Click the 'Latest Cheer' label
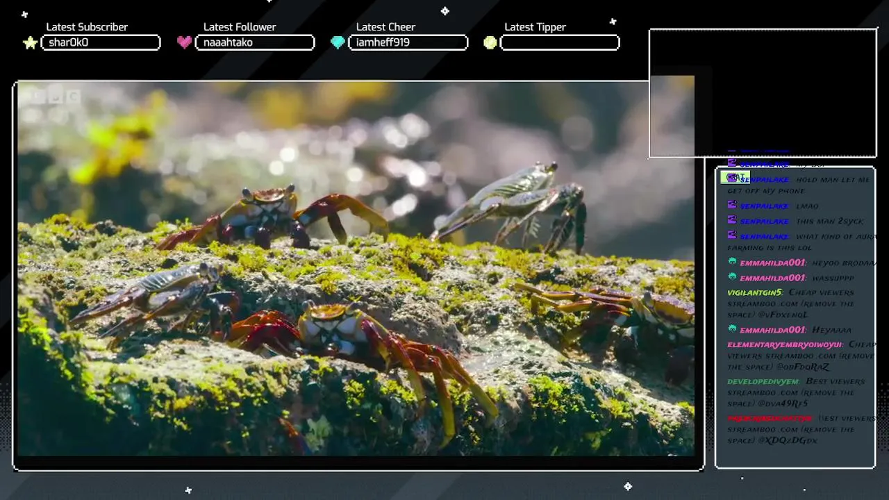Viewport: 889px width, 500px height. pos(385,27)
